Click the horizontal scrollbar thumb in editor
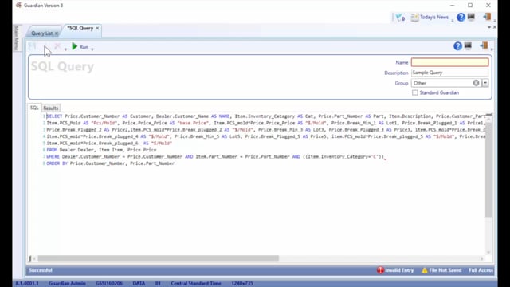The width and height of the screenshot is (510, 287). click(x=158, y=258)
